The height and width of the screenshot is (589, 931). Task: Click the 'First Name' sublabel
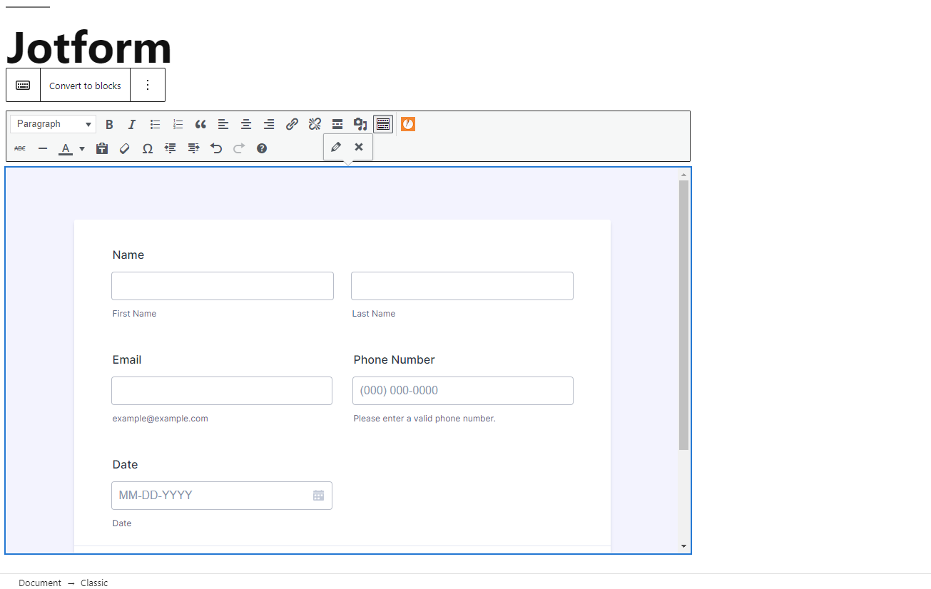(134, 314)
